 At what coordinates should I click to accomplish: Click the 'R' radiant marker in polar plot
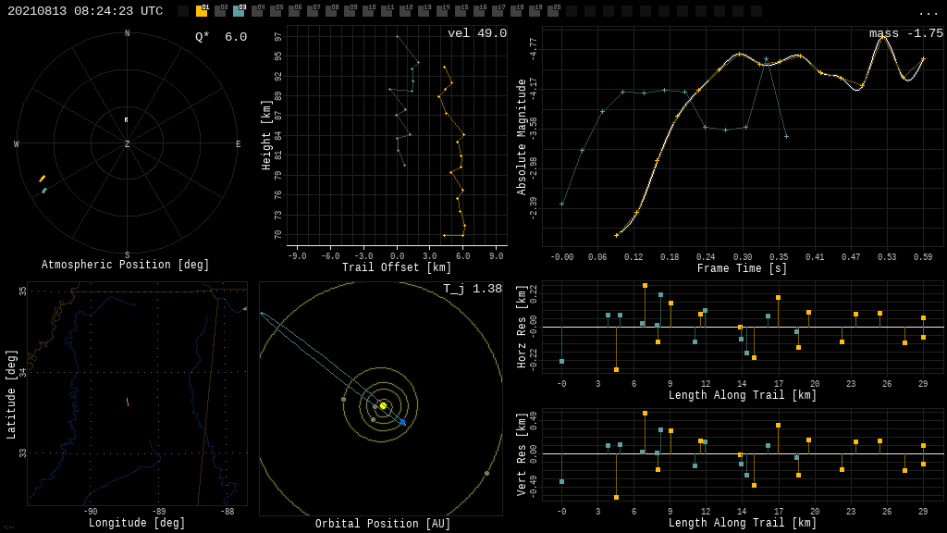pyautogui.click(x=126, y=120)
